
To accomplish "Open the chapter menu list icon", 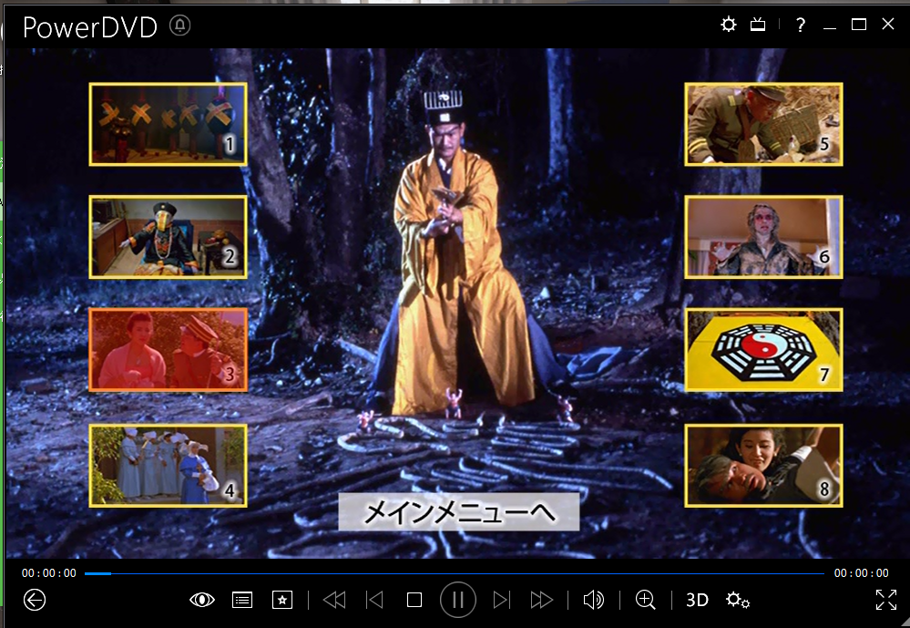I will 242,600.
